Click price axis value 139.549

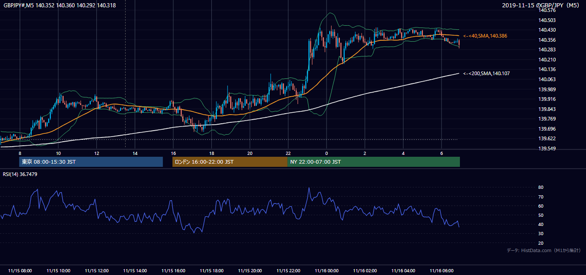click(547, 148)
